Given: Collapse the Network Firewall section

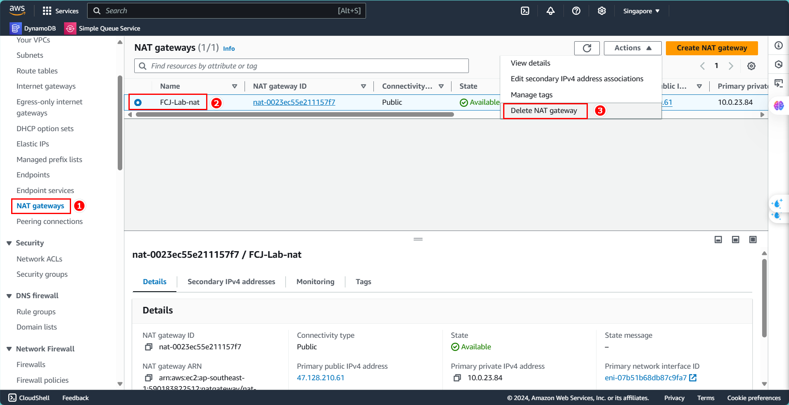Looking at the screenshot, I should (9, 349).
